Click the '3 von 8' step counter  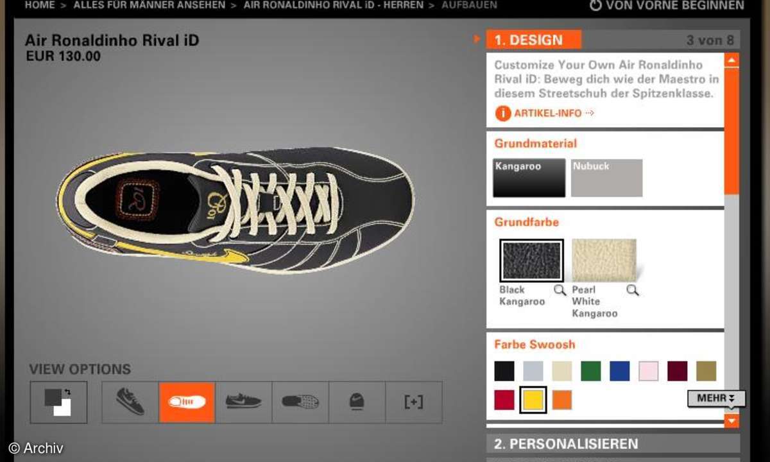tap(710, 40)
